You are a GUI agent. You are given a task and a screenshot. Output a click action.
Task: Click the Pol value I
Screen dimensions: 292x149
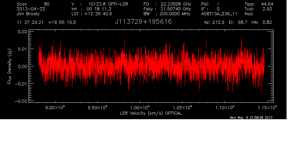[x=218, y=4]
